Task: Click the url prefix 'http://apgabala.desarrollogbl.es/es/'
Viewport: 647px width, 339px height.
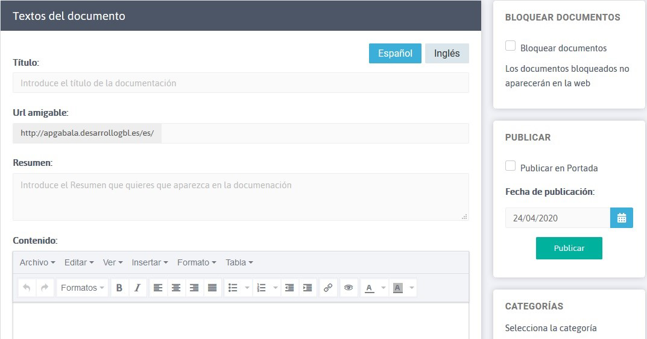Action: [87, 133]
